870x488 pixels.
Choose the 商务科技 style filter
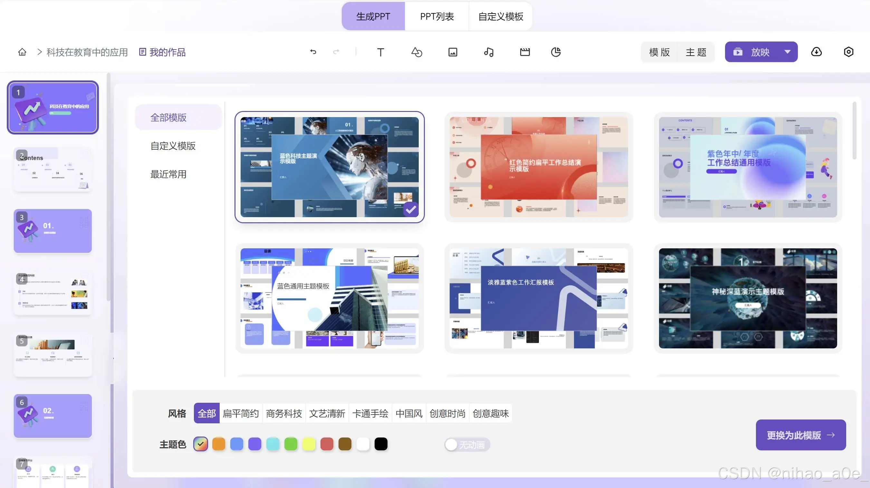click(284, 413)
